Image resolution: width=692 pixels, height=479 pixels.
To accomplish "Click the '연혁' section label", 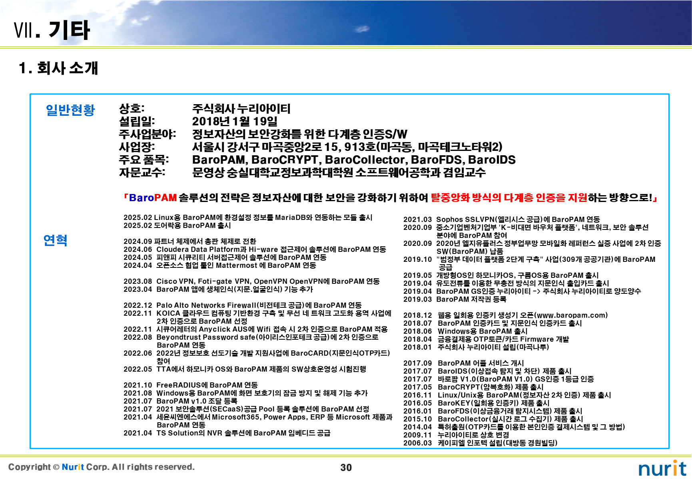I will click(55, 240).
